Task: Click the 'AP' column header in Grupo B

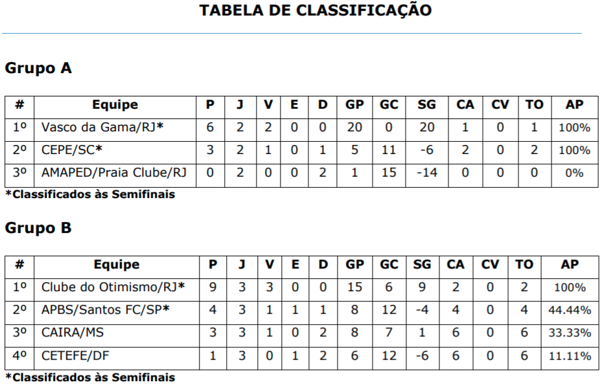Action: click(x=570, y=265)
